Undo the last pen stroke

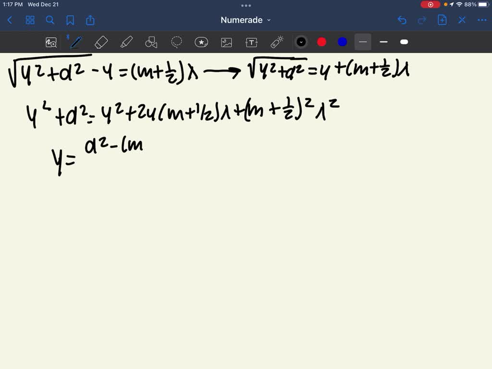(402, 20)
